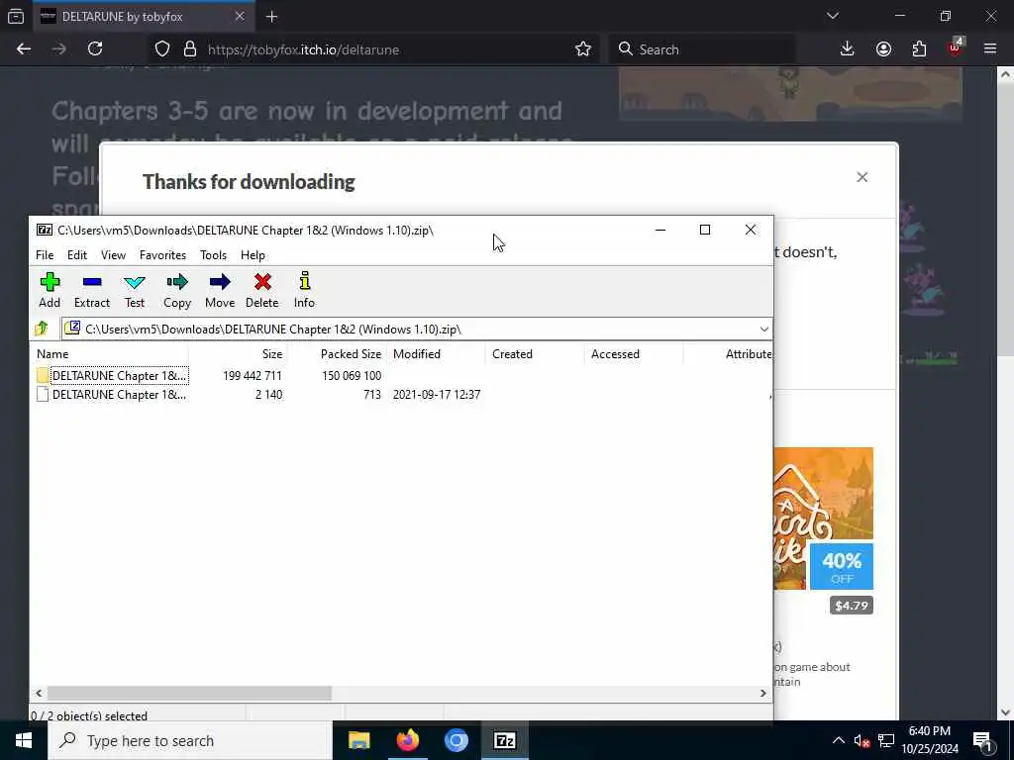Reload the itch.io page
Image resolution: width=1014 pixels, height=760 pixels.
(95, 49)
